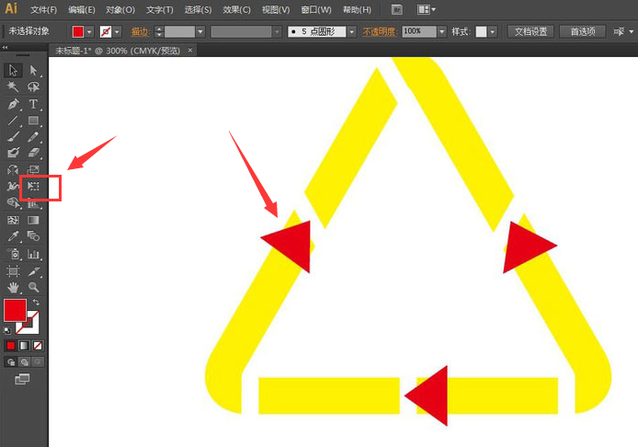Open the 文件(F) menu
This screenshot has width=638, height=447.
(43, 10)
